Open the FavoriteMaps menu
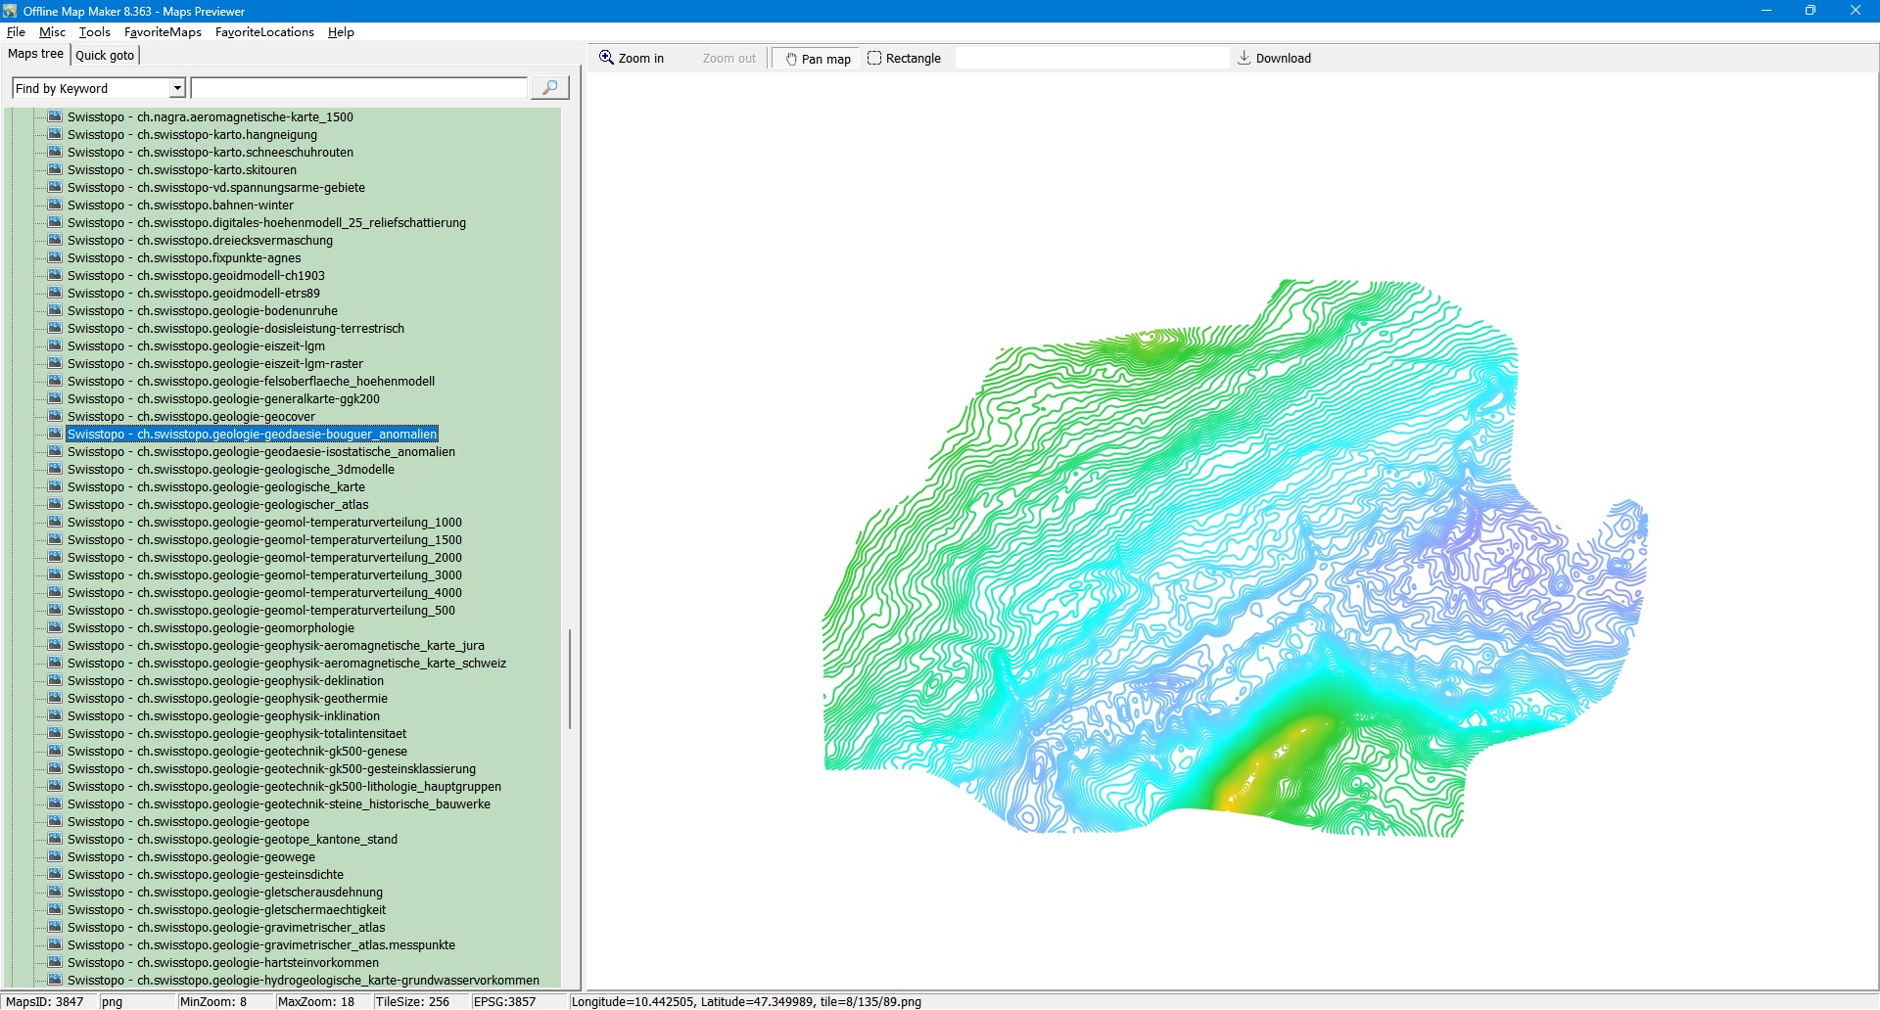 click(x=163, y=32)
